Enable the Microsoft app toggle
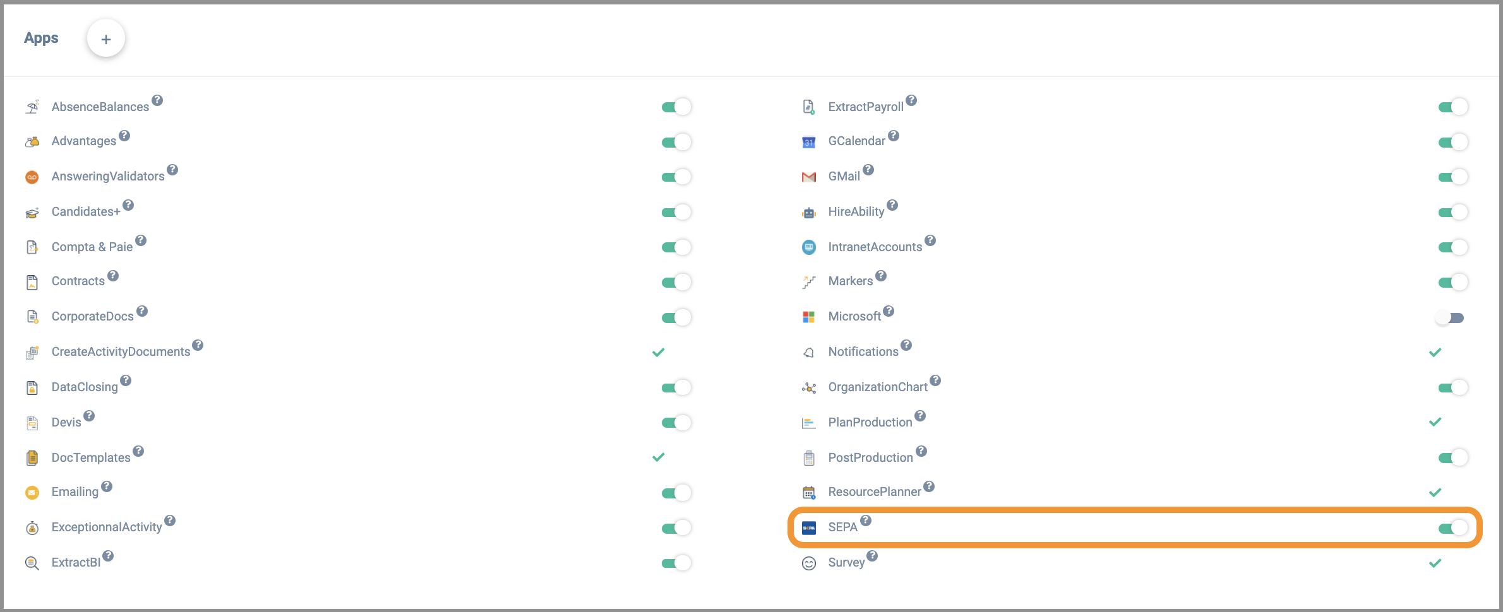 (x=1450, y=317)
